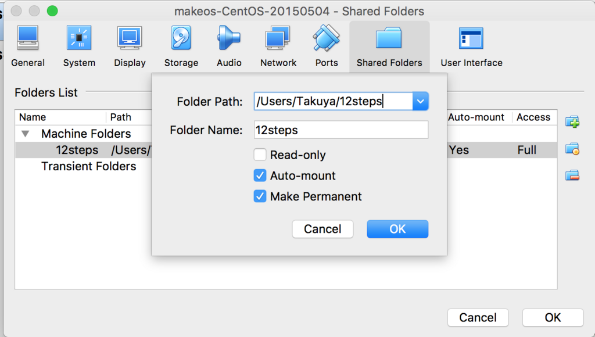This screenshot has width=595, height=337.
Task: Open the Display settings pane
Action: click(130, 46)
